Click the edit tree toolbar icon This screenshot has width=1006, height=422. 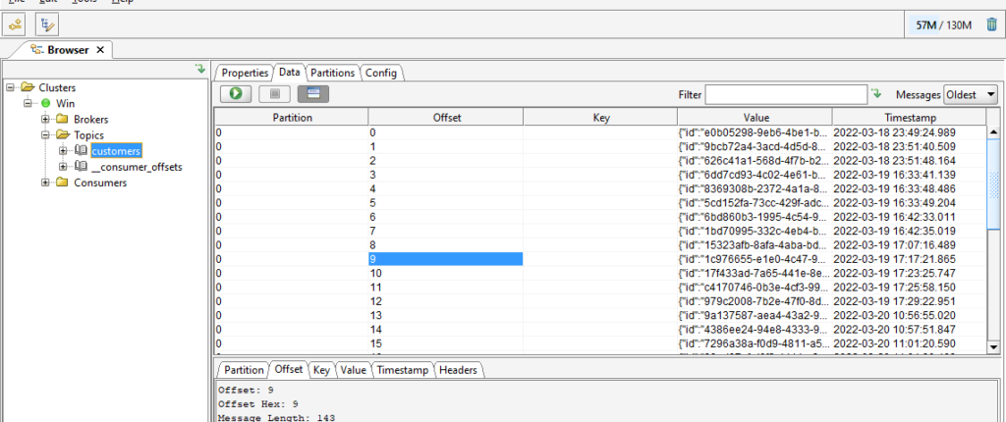click(x=47, y=25)
